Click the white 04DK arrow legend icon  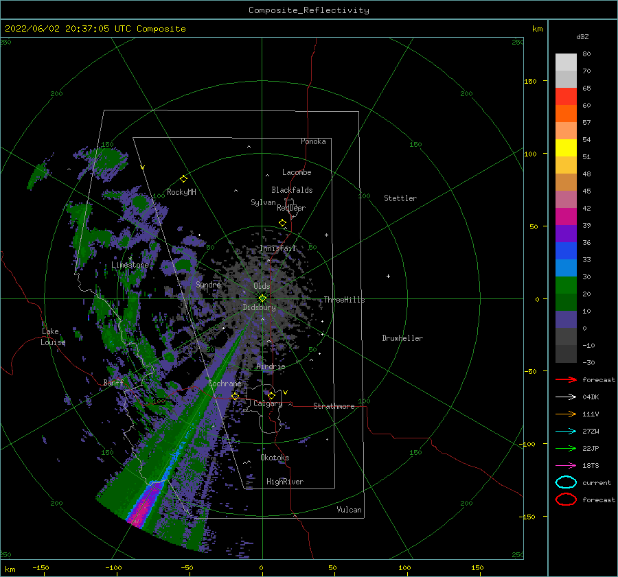[566, 397]
